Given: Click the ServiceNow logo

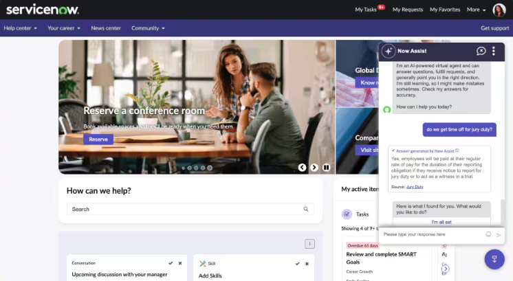Looking at the screenshot, I should click(x=43, y=10).
